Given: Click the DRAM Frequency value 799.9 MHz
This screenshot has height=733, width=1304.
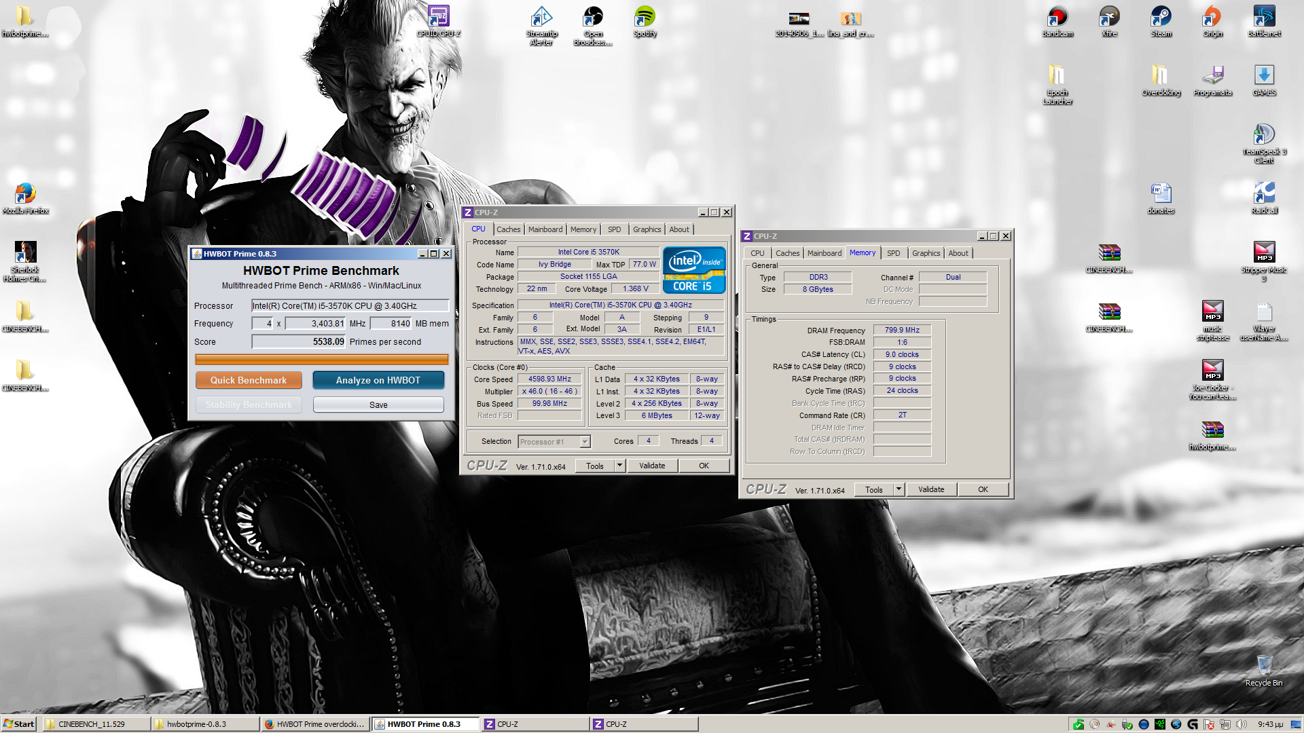Looking at the screenshot, I should [x=902, y=330].
